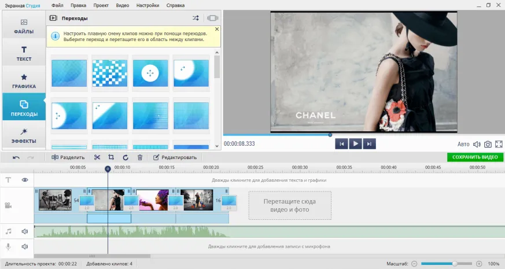Image resolution: width=505 pixels, height=269 pixels.
Task: Select the centered circle expand transition
Action: click(x=150, y=73)
